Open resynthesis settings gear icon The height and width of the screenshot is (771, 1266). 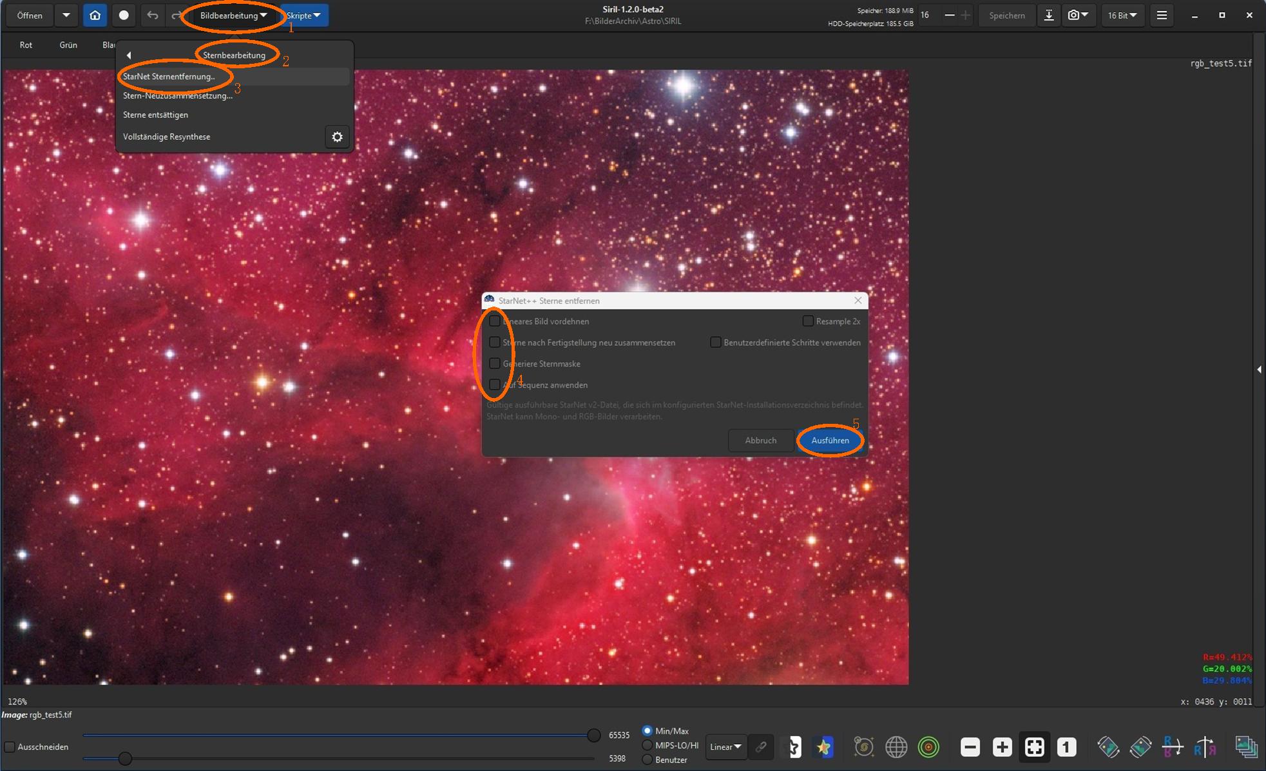pyautogui.click(x=337, y=137)
